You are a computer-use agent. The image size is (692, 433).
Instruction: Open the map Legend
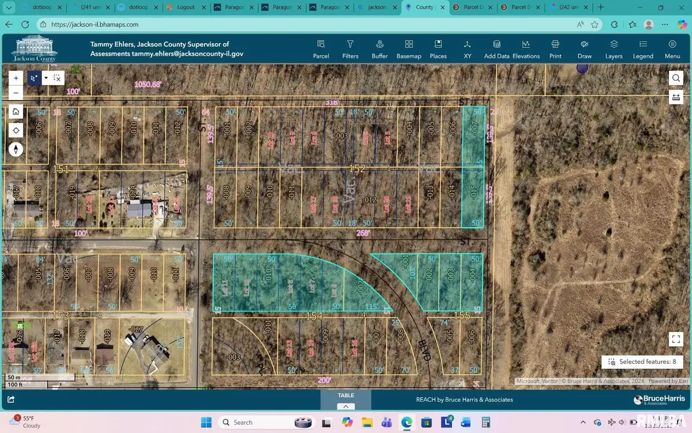click(642, 48)
